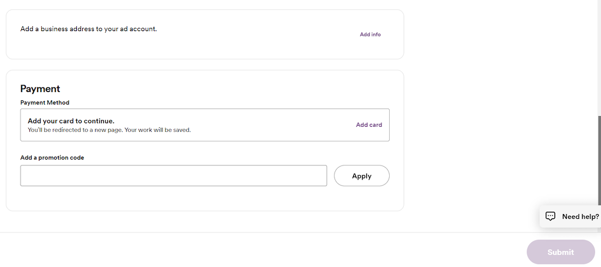
Task: Click the redirected to a new page note
Action: click(x=109, y=130)
